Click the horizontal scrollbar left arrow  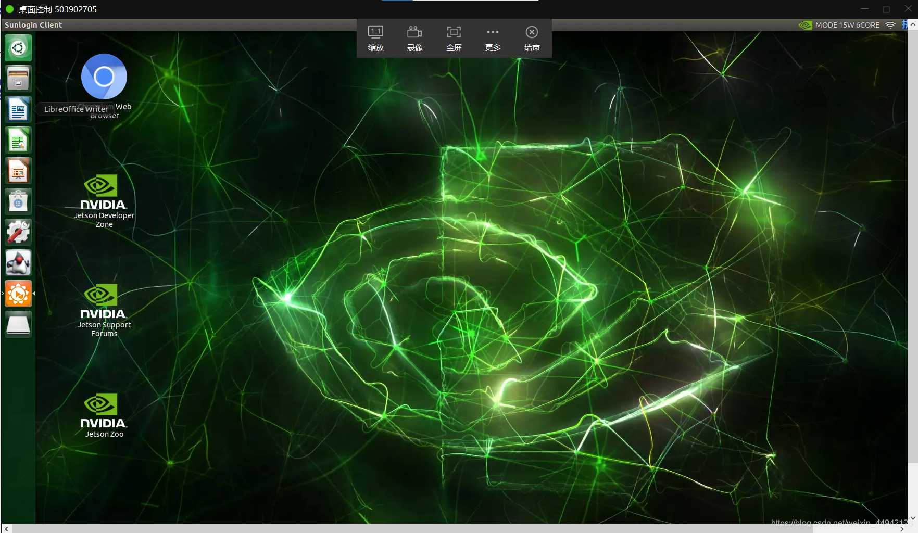tap(6, 528)
